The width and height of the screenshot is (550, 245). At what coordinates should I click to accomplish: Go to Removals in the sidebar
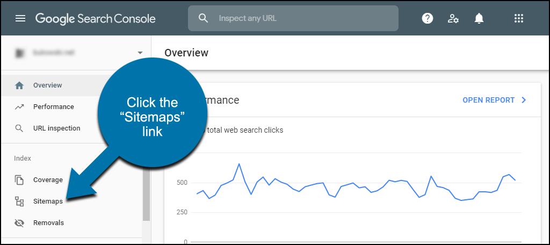pyautogui.click(x=48, y=223)
